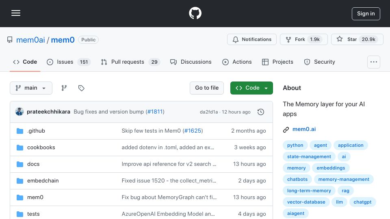Open the mem0 repository name link
This screenshot has height=219, width=390.
[63, 40]
